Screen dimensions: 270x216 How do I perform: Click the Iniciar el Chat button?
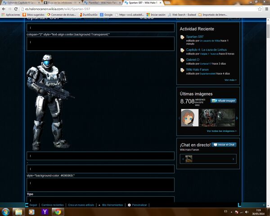(x=224, y=145)
